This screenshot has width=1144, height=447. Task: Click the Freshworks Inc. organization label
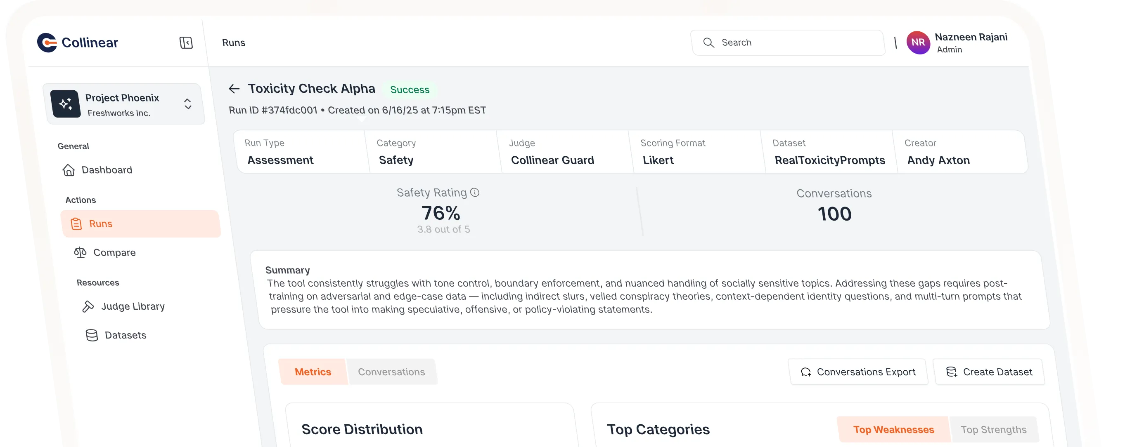tap(119, 113)
